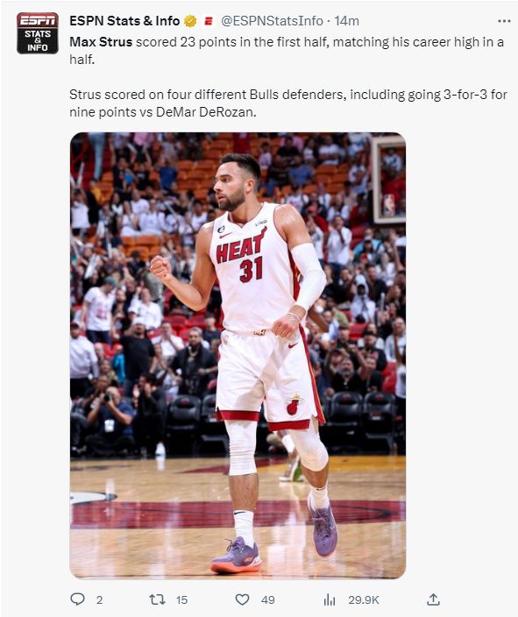The width and height of the screenshot is (518, 617).
Task: Open the Max Strus Heat photo
Action: [238, 355]
